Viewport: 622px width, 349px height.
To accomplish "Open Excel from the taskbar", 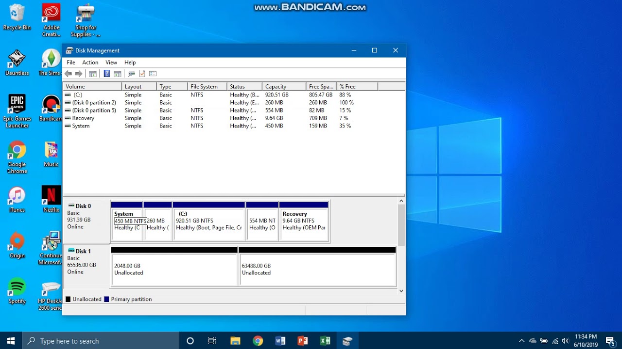I will click(325, 341).
